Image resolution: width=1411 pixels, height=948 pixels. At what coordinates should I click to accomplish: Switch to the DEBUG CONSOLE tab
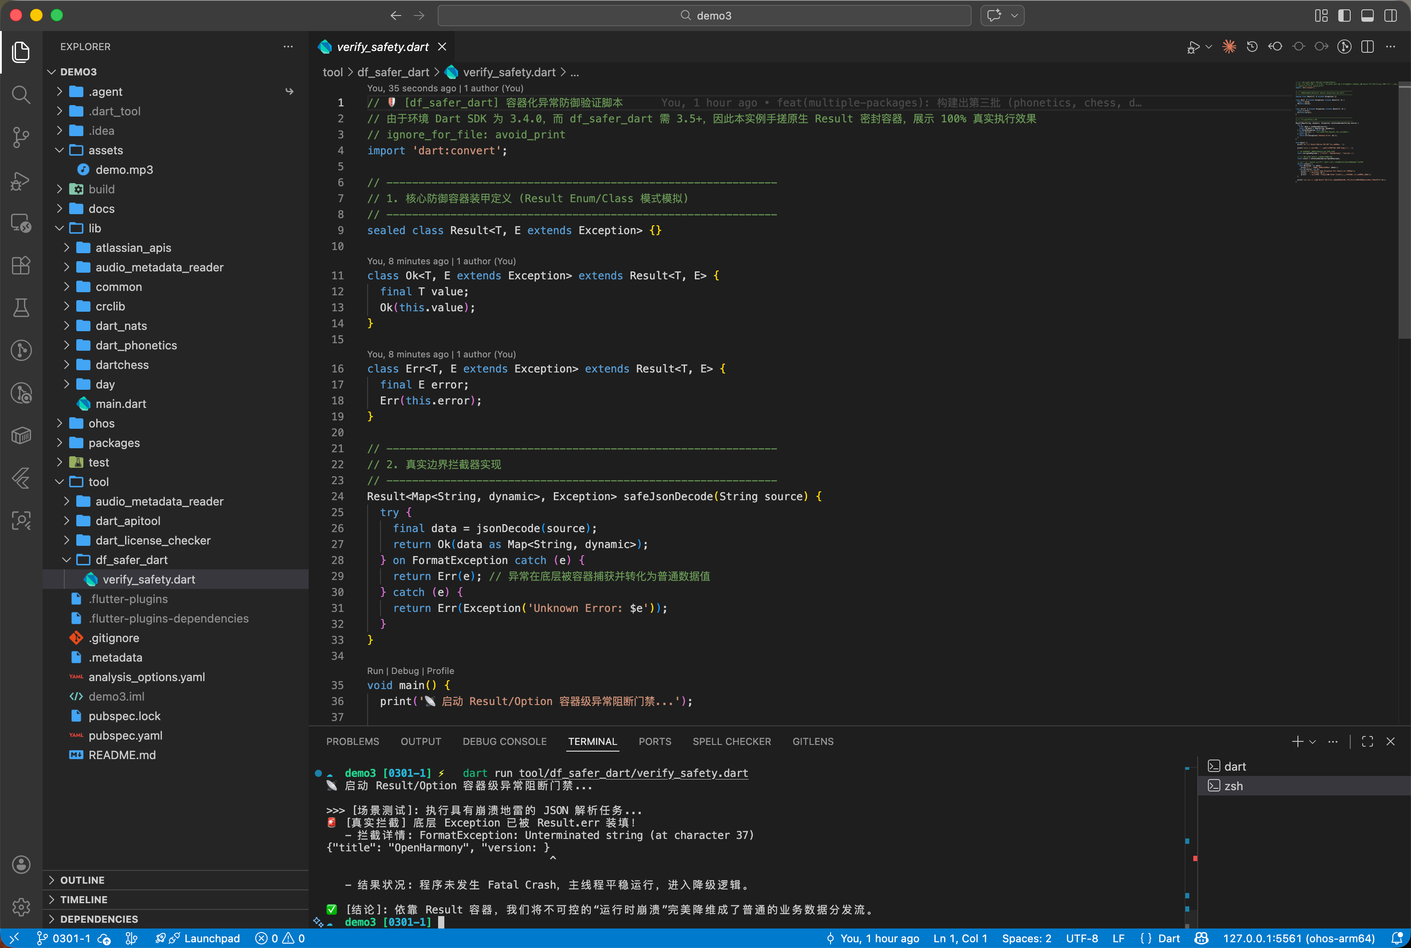point(504,741)
